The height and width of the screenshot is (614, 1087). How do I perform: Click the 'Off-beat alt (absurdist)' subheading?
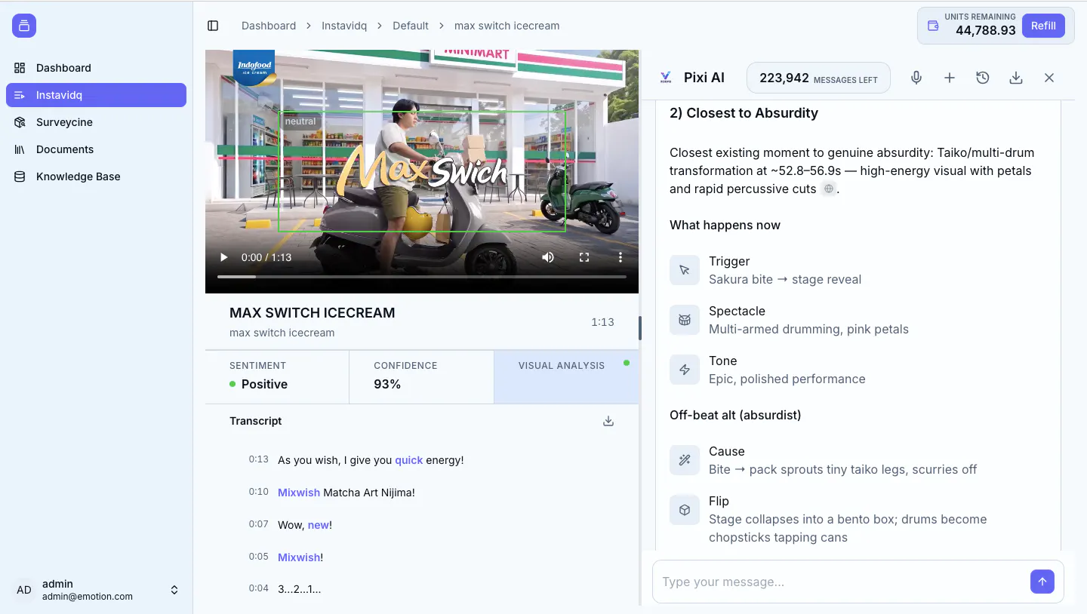point(735,415)
